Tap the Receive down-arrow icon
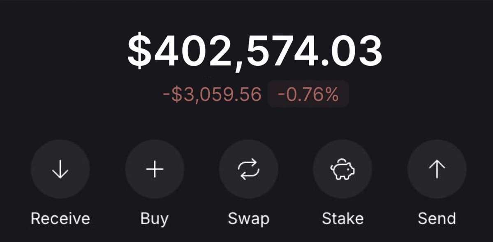The height and width of the screenshot is (242, 493). click(60, 169)
